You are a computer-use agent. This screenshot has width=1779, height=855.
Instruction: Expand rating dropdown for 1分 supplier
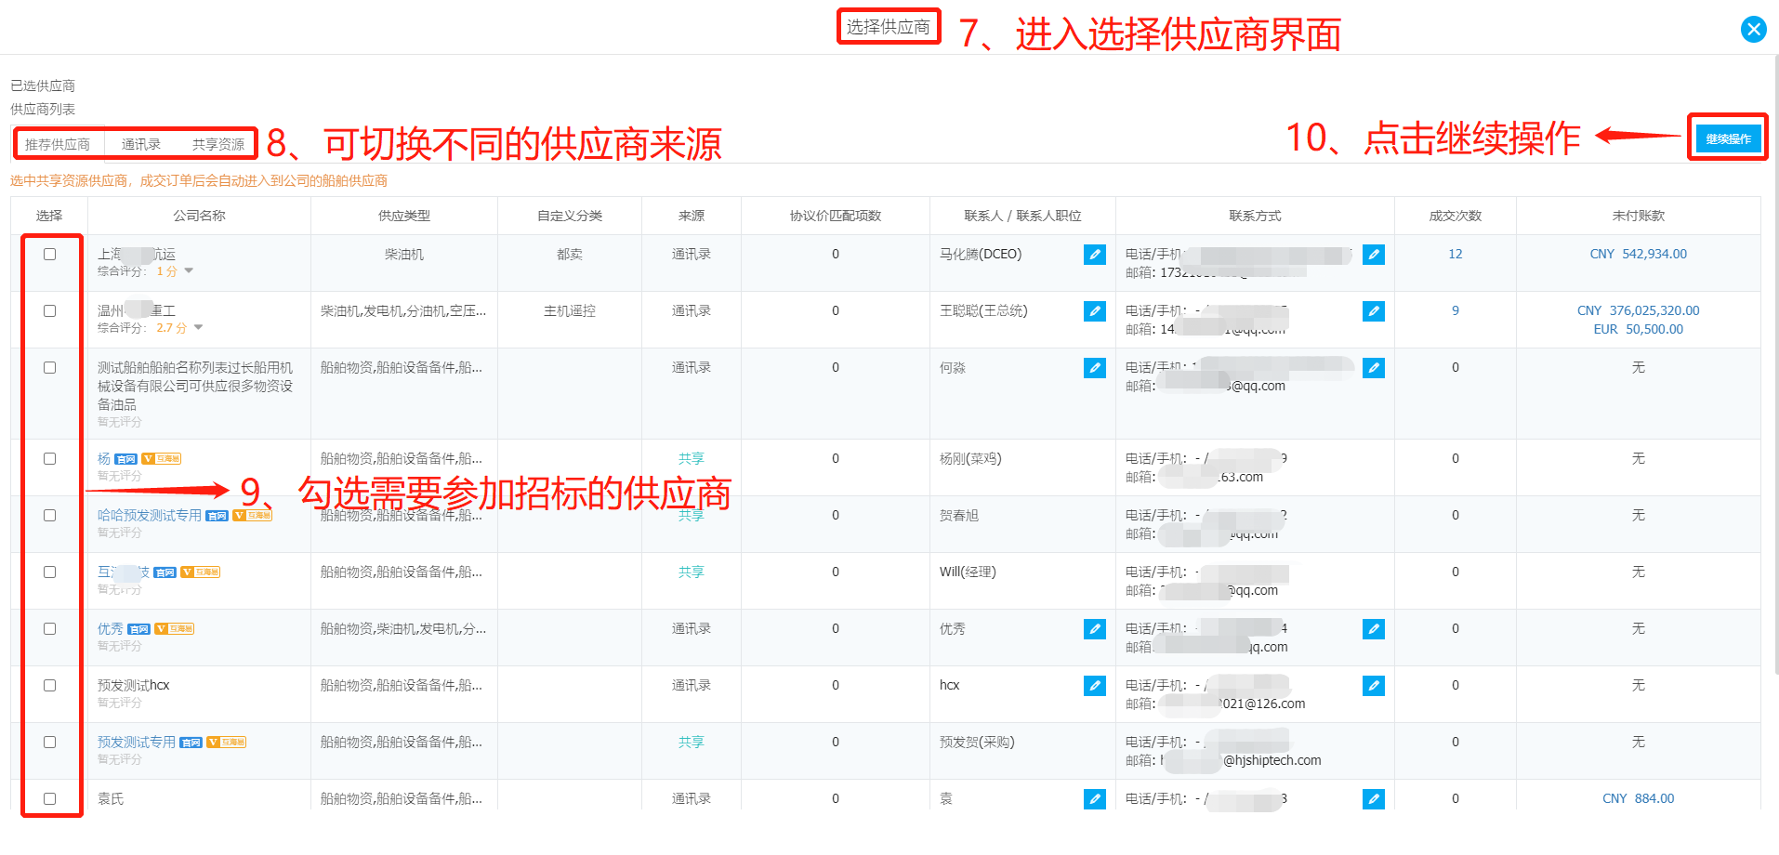[x=189, y=271]
